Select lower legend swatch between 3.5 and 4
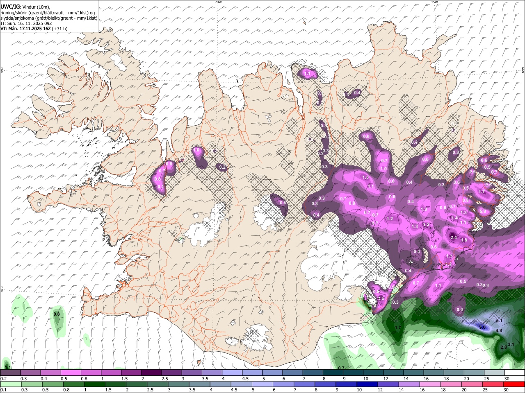Screen dimensions: 525x393 pos(199,384)
